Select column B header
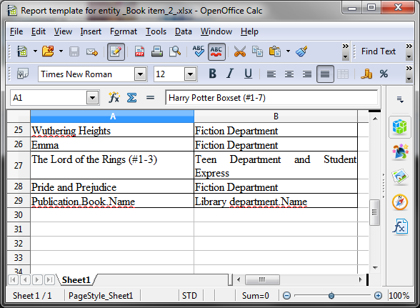This screenshot has width=420, height=308. pyautogui.click(x=276, y=116)
